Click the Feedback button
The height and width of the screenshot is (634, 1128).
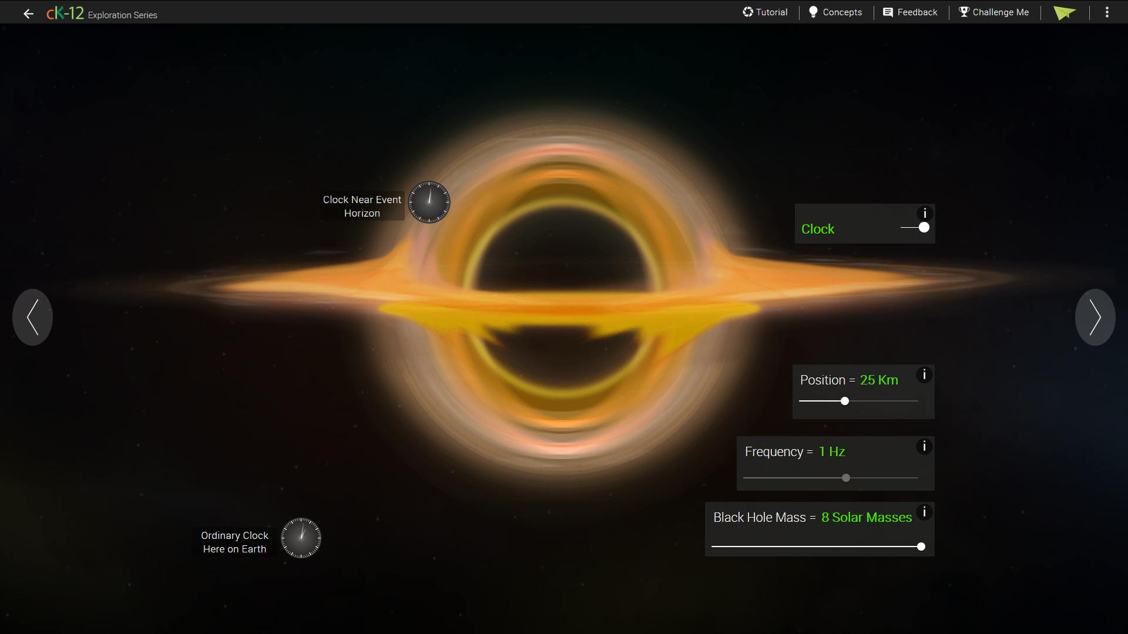pos(910,12)
